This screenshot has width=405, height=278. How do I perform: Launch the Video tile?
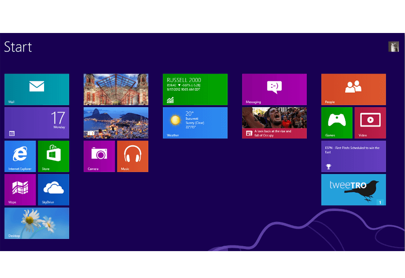(x=370, y=123)
